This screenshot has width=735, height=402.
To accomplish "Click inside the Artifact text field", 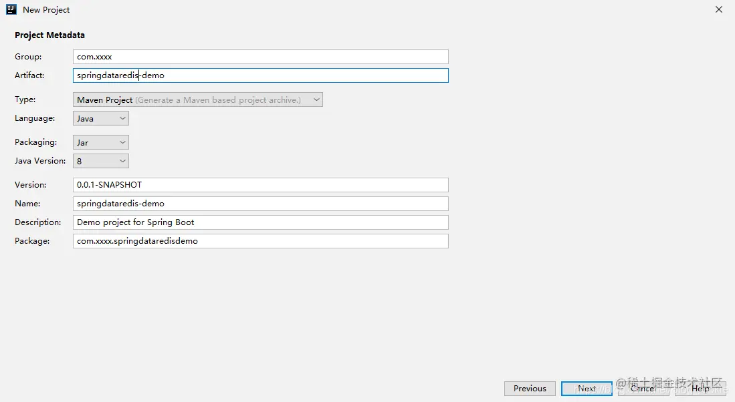I will (x=261, y=75).
